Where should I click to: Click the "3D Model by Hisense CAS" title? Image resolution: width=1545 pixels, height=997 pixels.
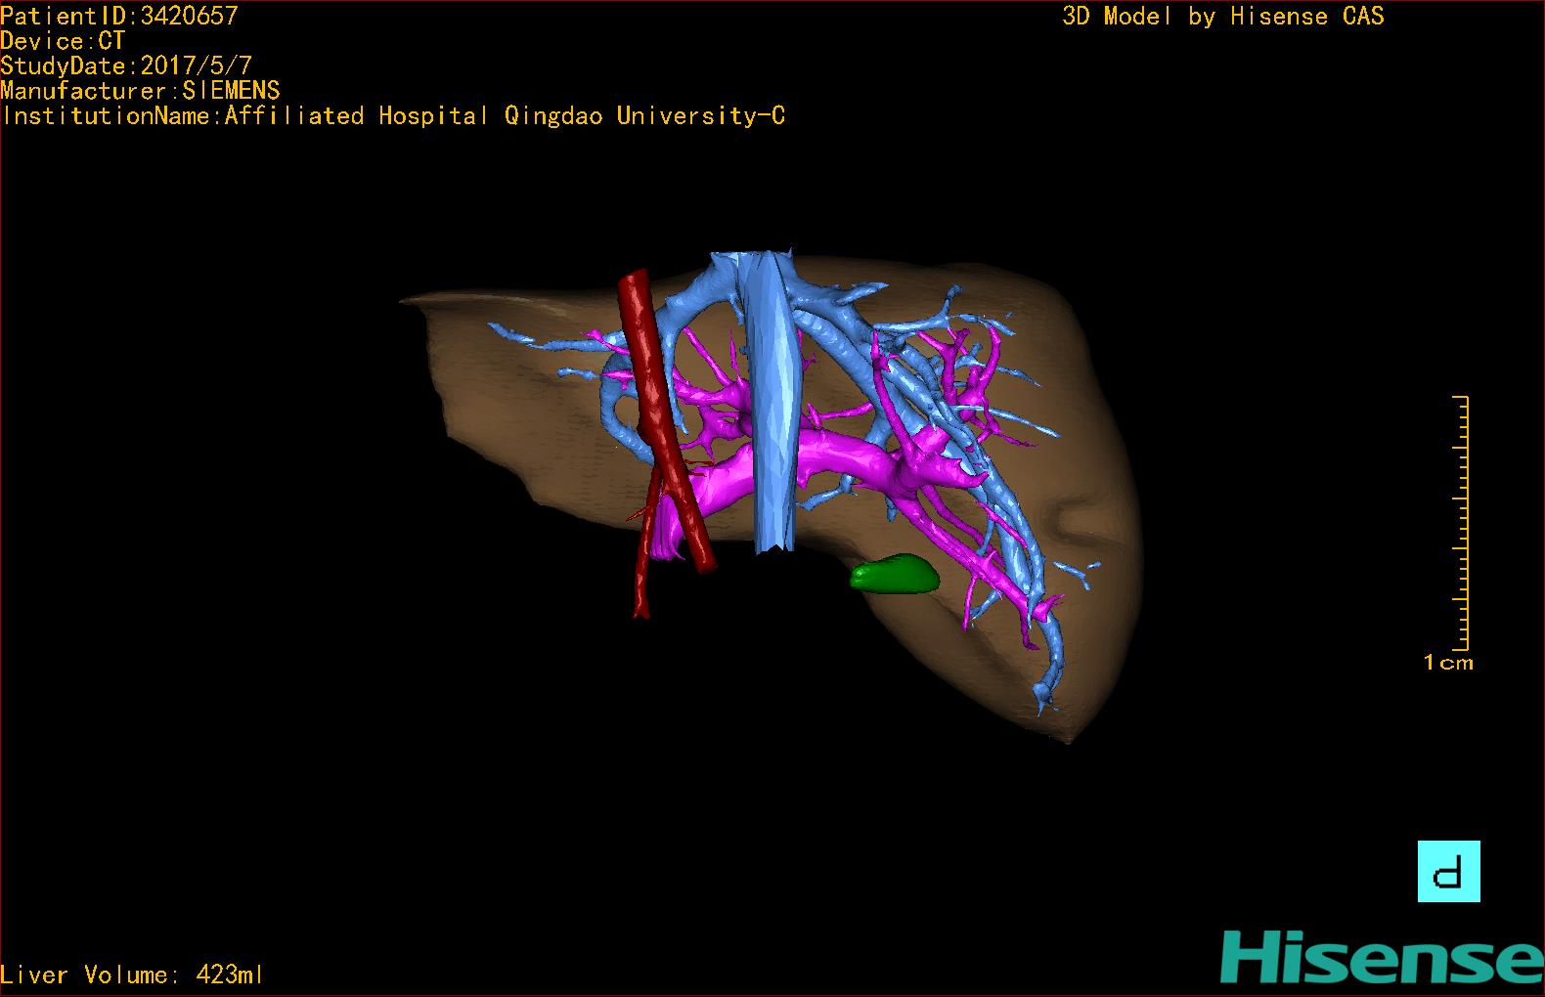click(x=1222, y=17)
